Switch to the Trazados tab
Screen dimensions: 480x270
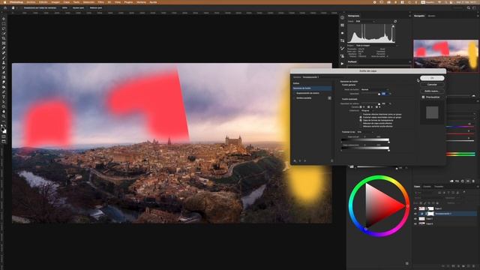point(439,187)
